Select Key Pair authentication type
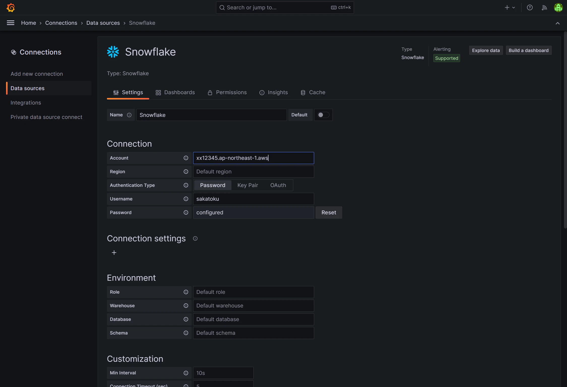 (248, 185)
